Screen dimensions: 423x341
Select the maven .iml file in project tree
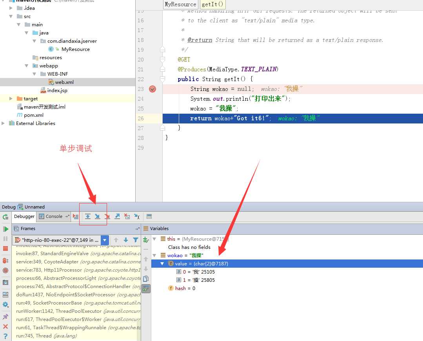coord(45,107)
